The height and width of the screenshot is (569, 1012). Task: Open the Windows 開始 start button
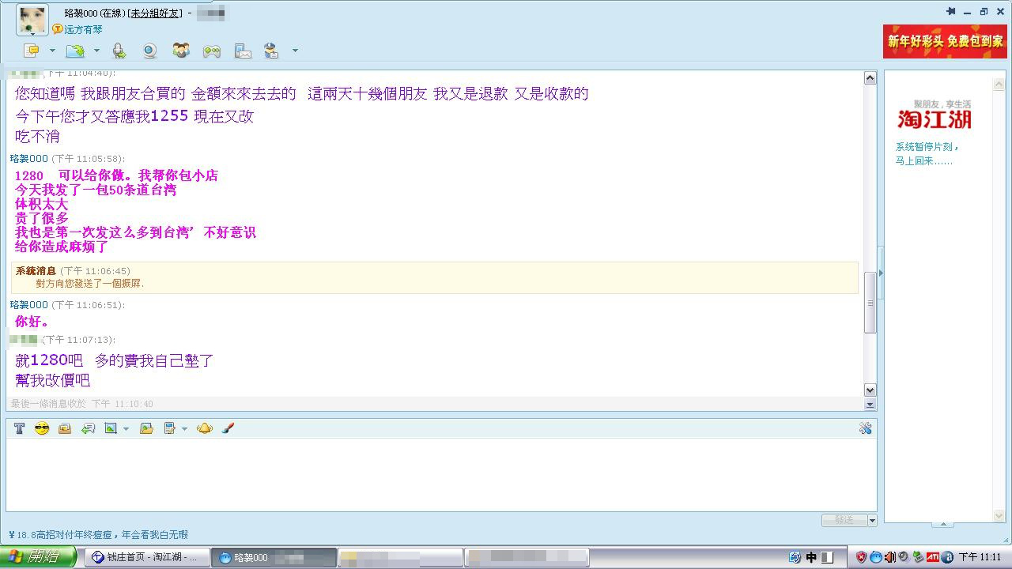point(38,557)
